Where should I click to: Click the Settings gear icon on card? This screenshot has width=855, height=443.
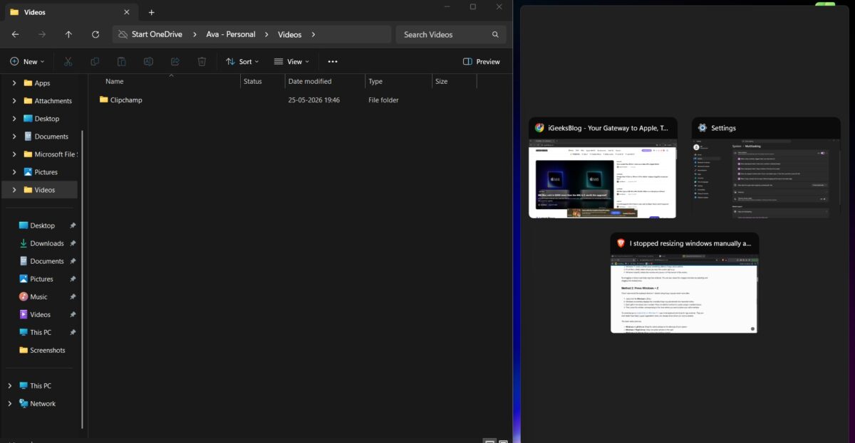click(x=703, y=128)
